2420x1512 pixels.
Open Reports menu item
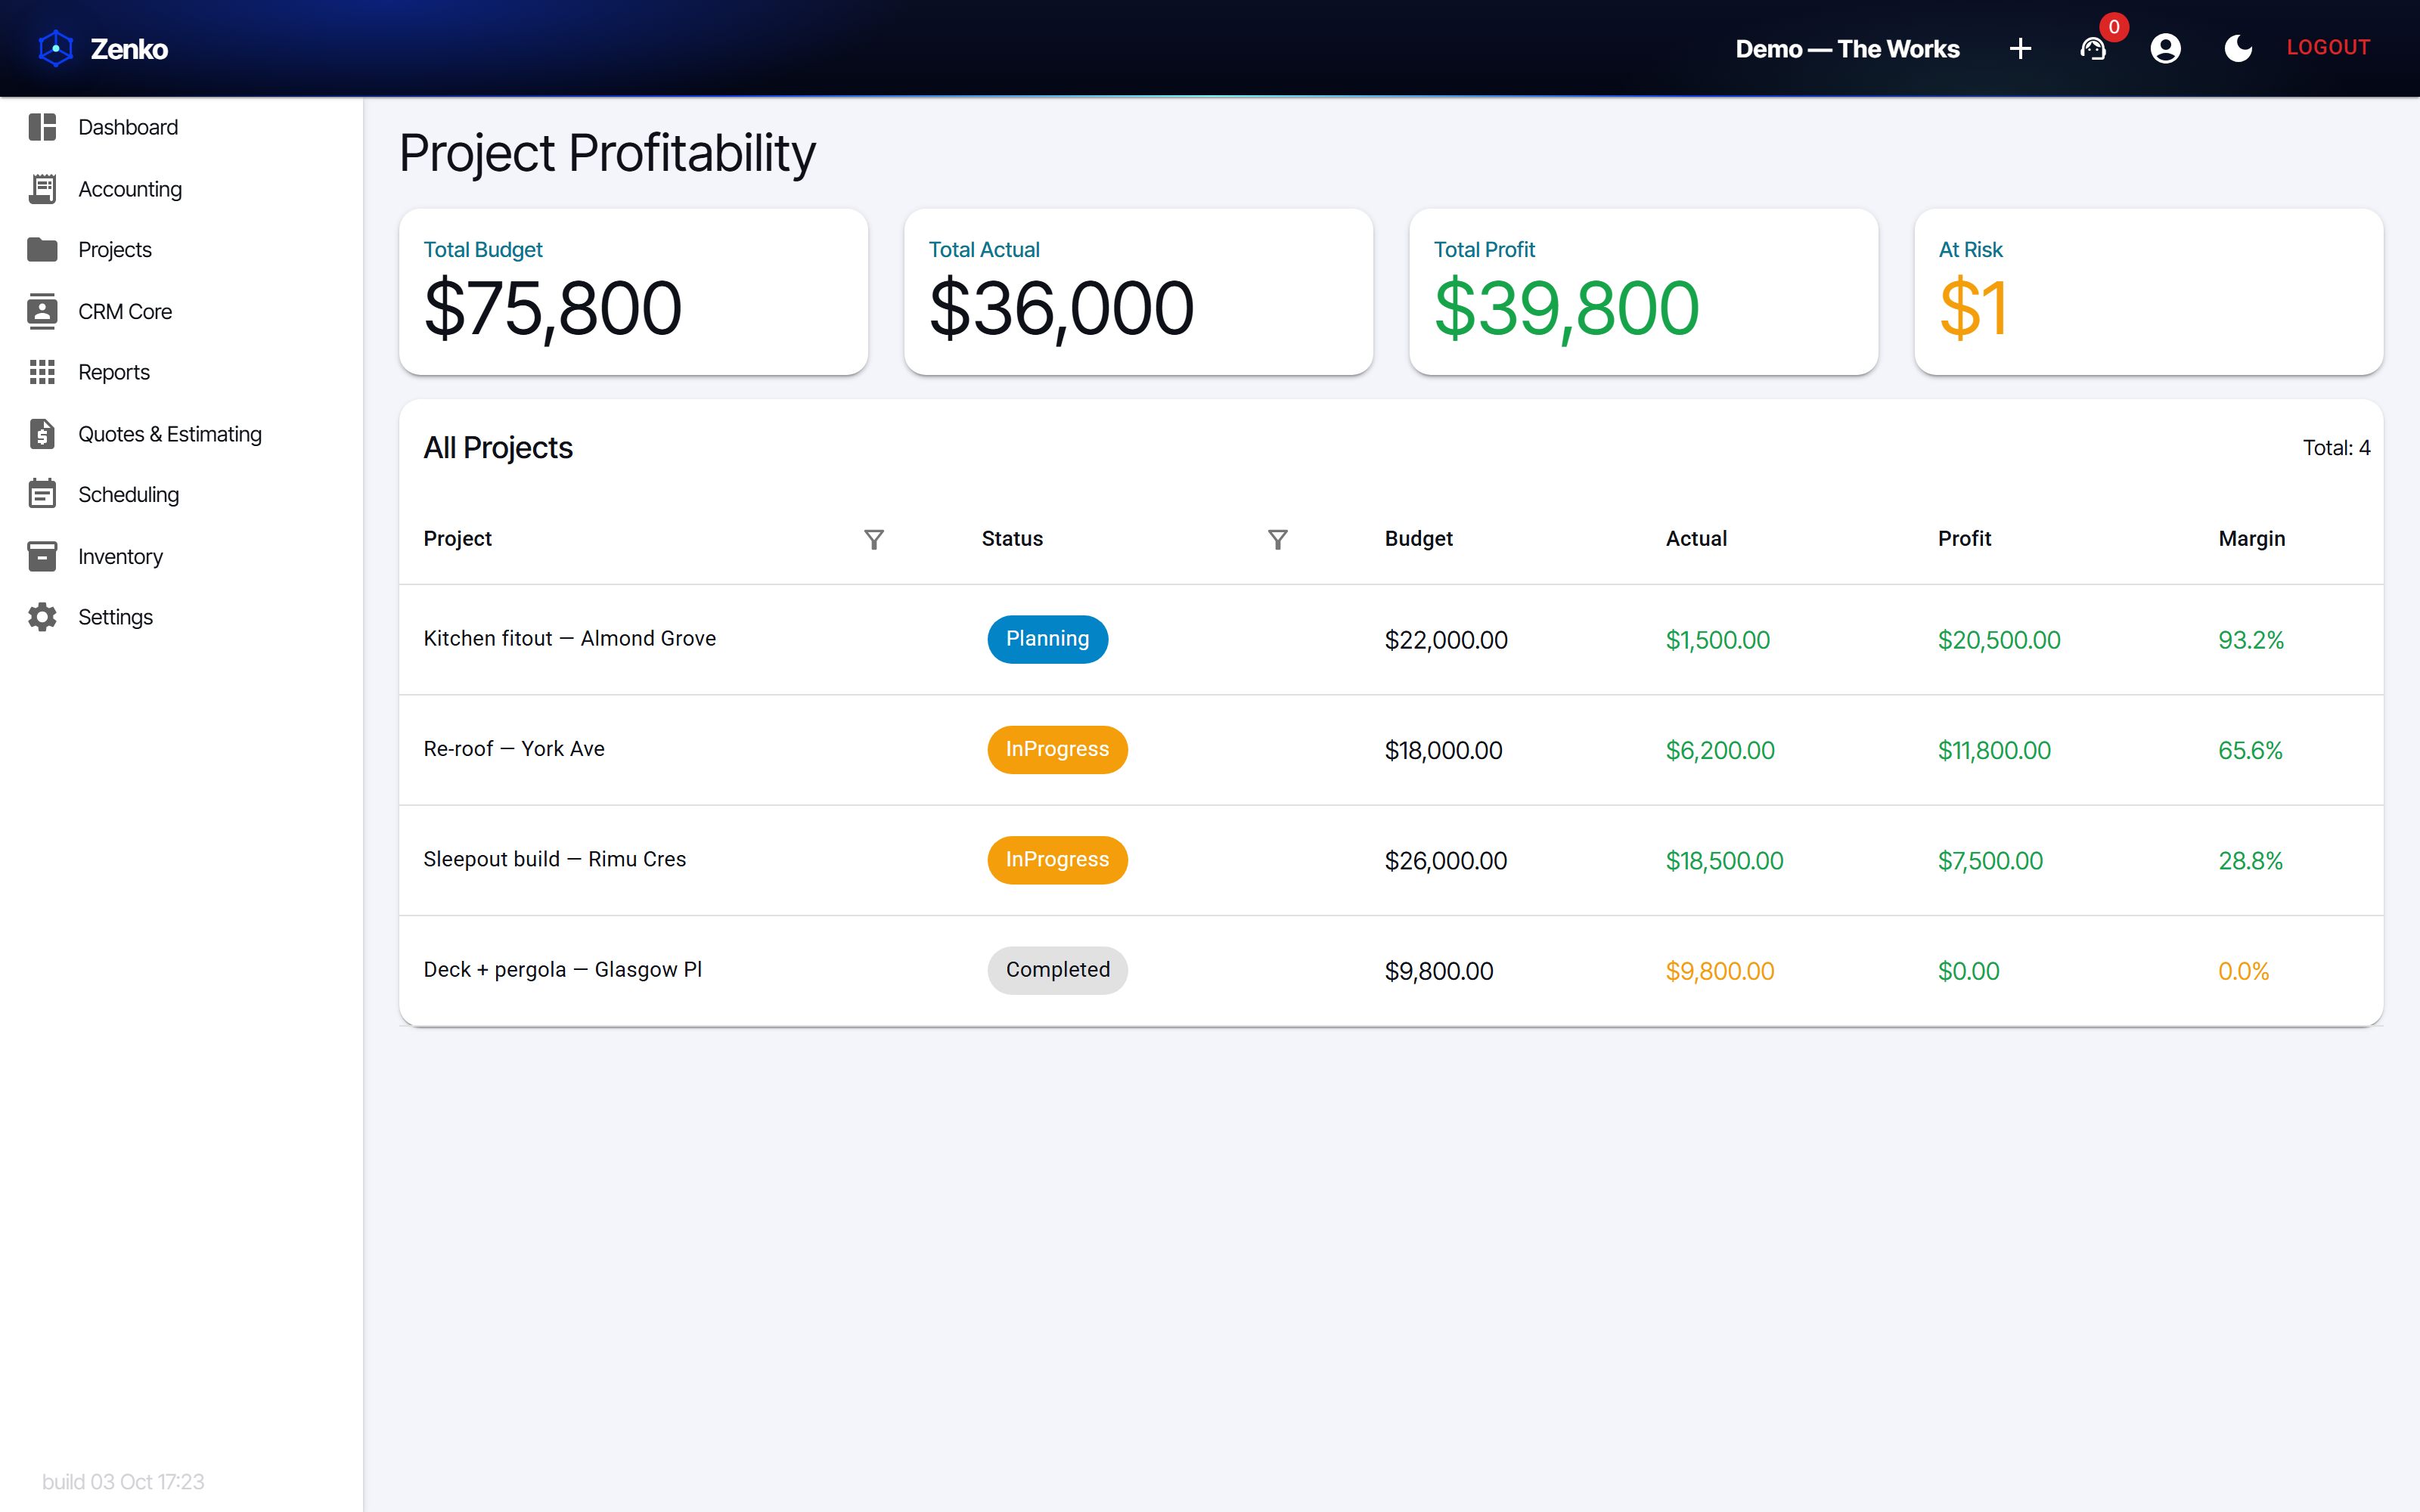[114, 372]
